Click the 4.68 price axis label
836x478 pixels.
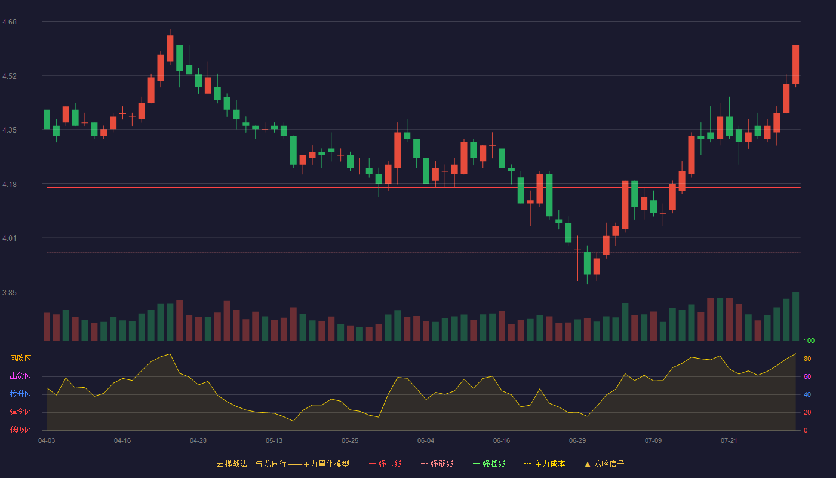10,22
